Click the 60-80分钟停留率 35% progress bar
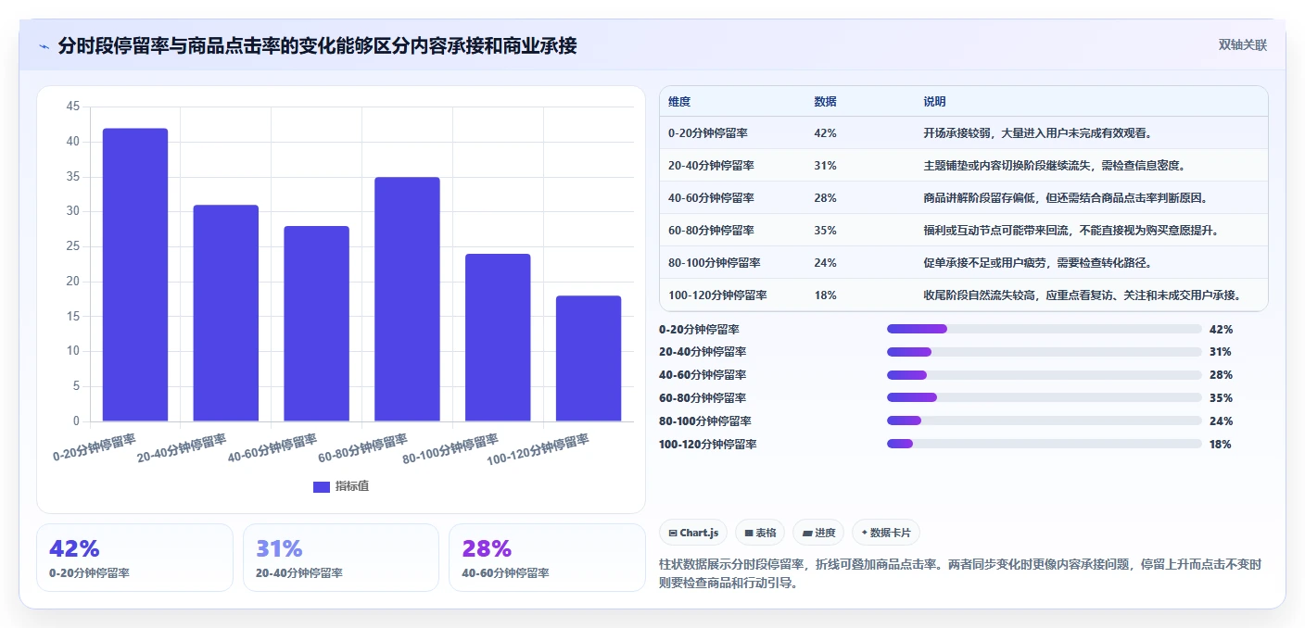Viewport: 1305px width, 628px height. pyautogui.click(x=1044, y=397)
